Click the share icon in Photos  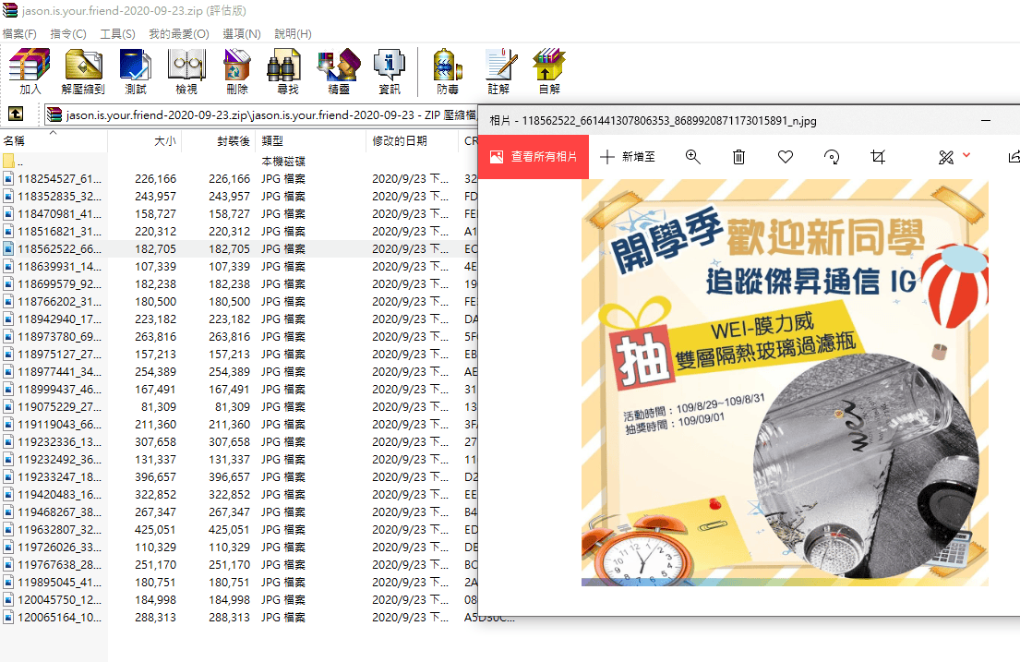tap(1014, 157)
